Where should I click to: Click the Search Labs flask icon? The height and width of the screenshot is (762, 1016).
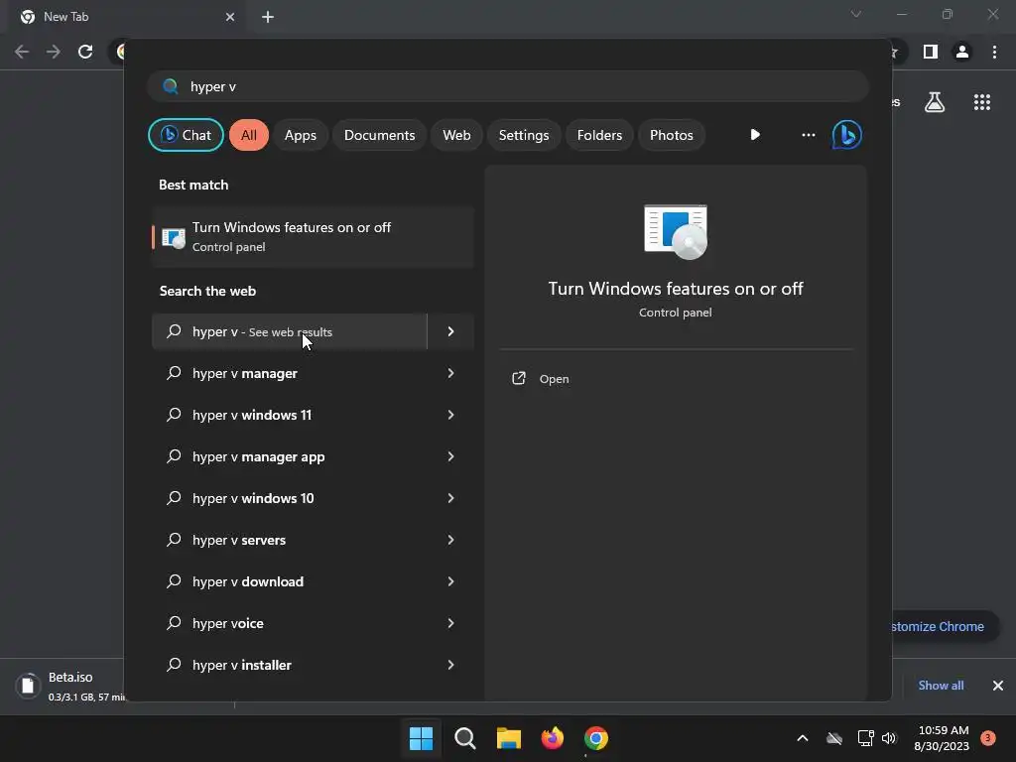[935, 102]
